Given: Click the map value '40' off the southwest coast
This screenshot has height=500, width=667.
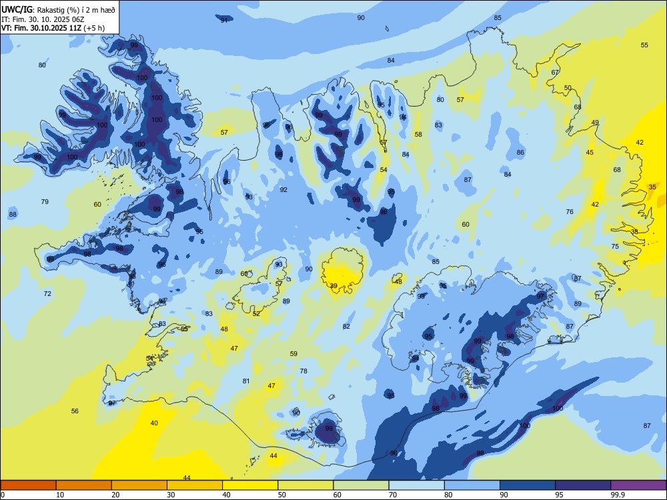Looking at the screenshot, I should point(154,423).
